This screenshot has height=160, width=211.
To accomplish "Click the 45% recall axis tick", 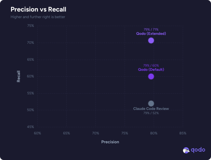I will coord(30,127).
